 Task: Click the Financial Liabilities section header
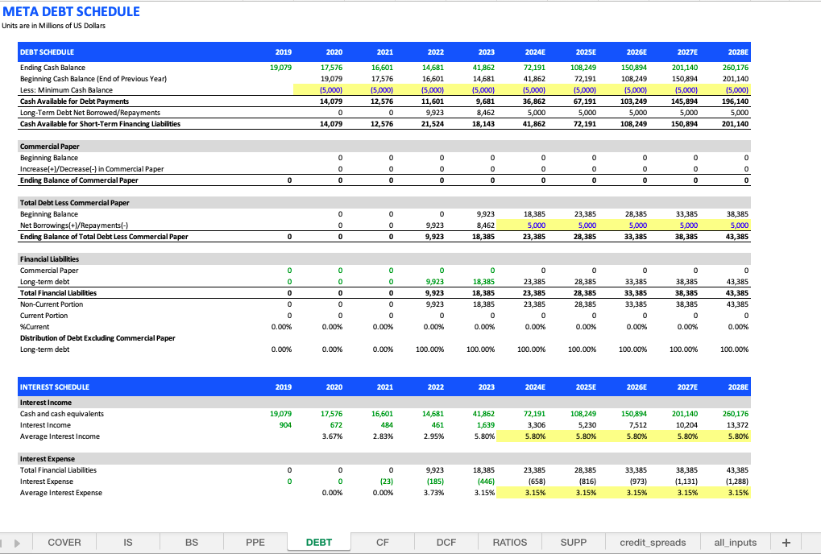pyautogui.click(x=49, y=259)
